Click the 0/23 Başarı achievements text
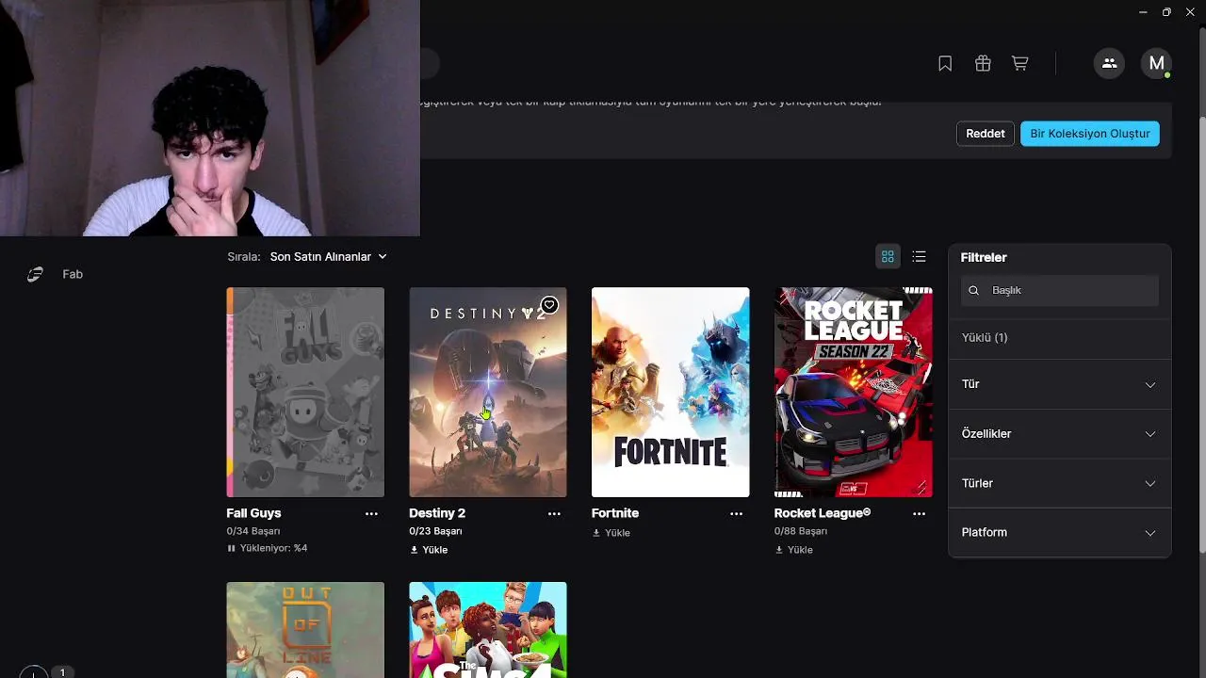 pyautogui.click(x=435, y=531)
